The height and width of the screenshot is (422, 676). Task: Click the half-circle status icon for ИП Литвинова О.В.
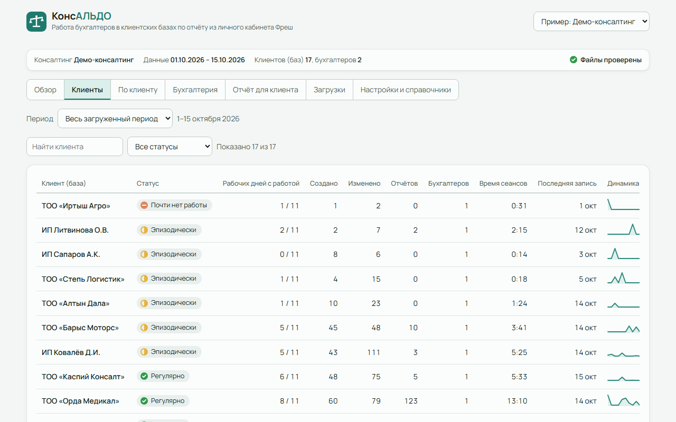[144, 230]
